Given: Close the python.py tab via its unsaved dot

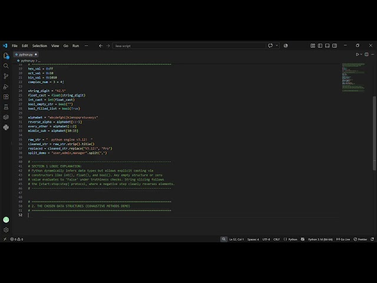Looking at the screenshot, I should click(x=36, y=55).
